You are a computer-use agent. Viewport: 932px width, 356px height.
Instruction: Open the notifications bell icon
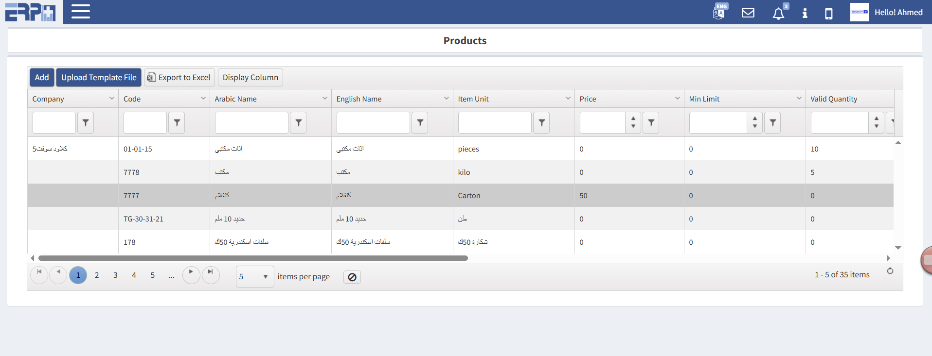[778, 13]
